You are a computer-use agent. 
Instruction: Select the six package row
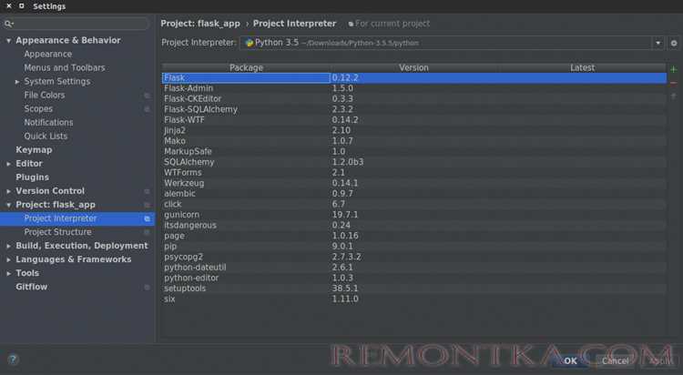[x=414, y=299]
